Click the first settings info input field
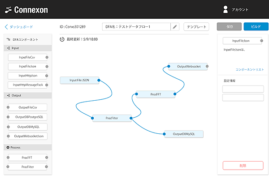 [243, 89]
